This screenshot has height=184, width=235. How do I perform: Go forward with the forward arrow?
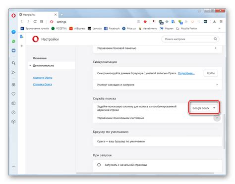click(28, 22)
